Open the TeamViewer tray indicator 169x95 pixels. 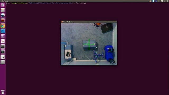click(x=153, y=1)
